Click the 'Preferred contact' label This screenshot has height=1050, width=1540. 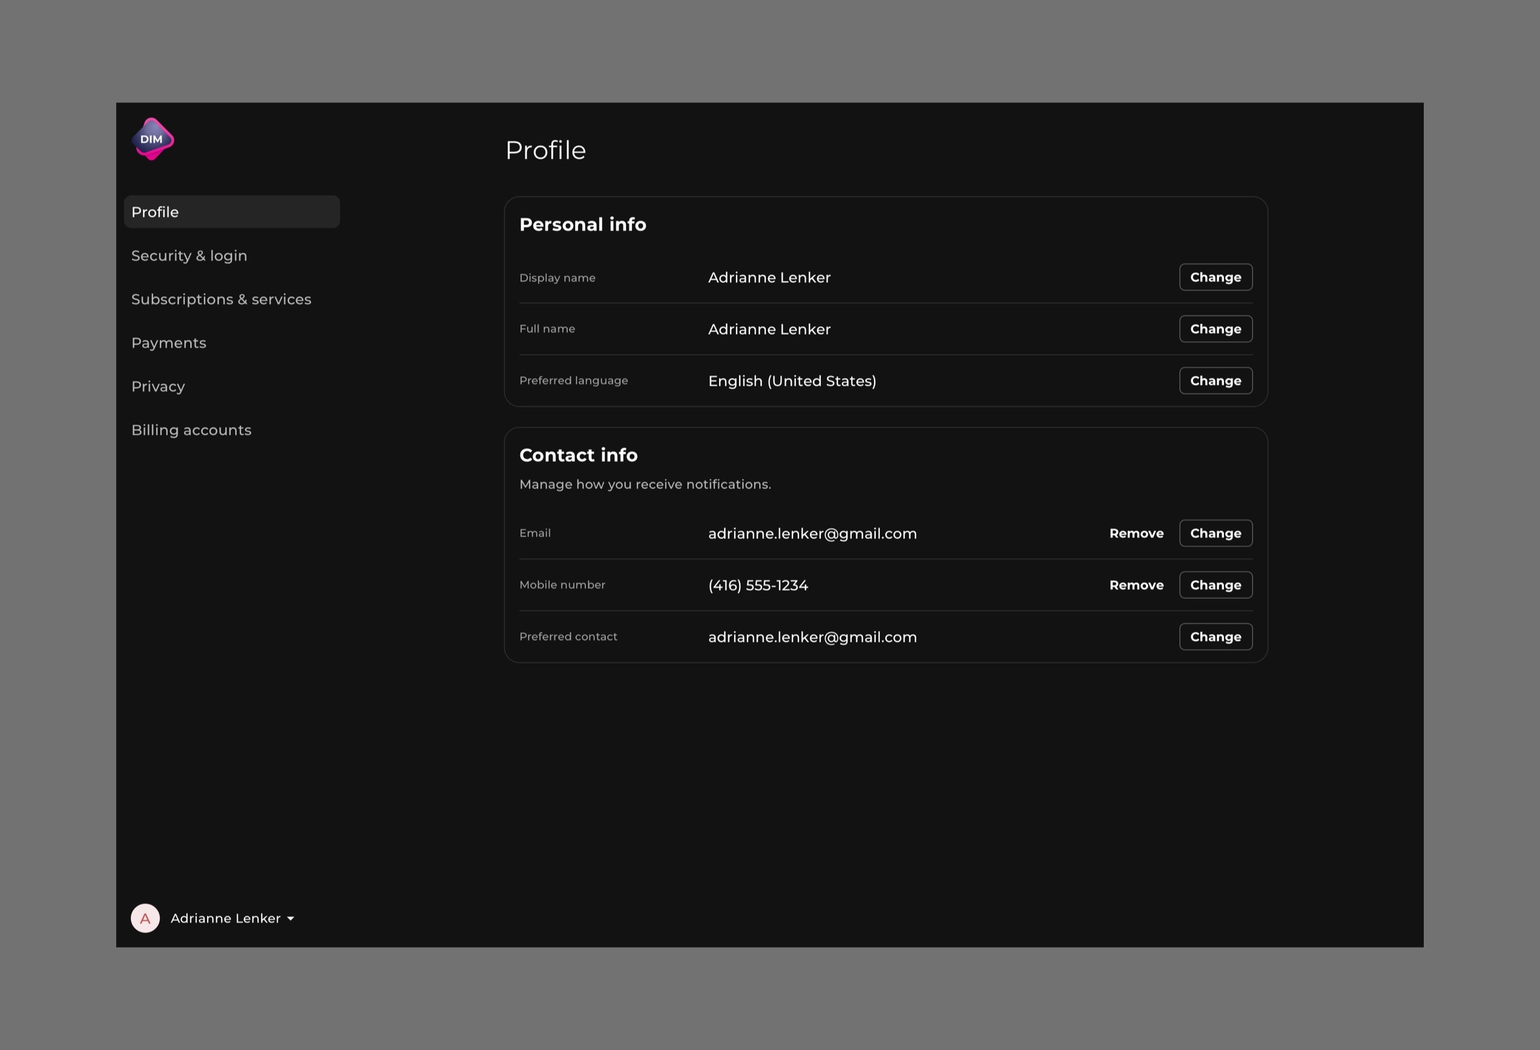click(568, 636)
